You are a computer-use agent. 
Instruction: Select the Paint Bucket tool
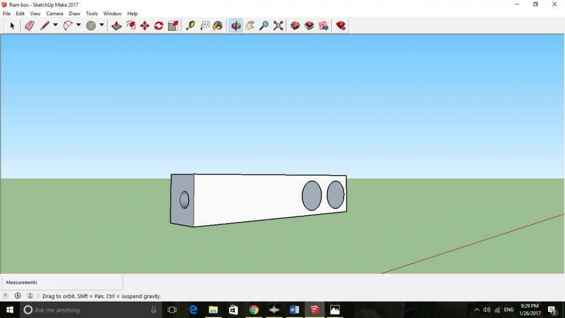click(218, 25)
